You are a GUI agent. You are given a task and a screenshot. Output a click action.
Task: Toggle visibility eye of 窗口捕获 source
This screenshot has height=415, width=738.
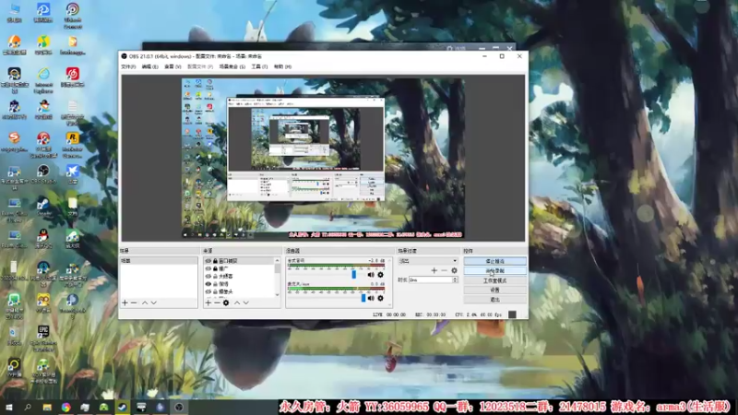(208, 261)
